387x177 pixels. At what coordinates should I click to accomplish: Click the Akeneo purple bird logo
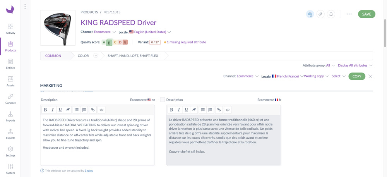tap(10, 10)
